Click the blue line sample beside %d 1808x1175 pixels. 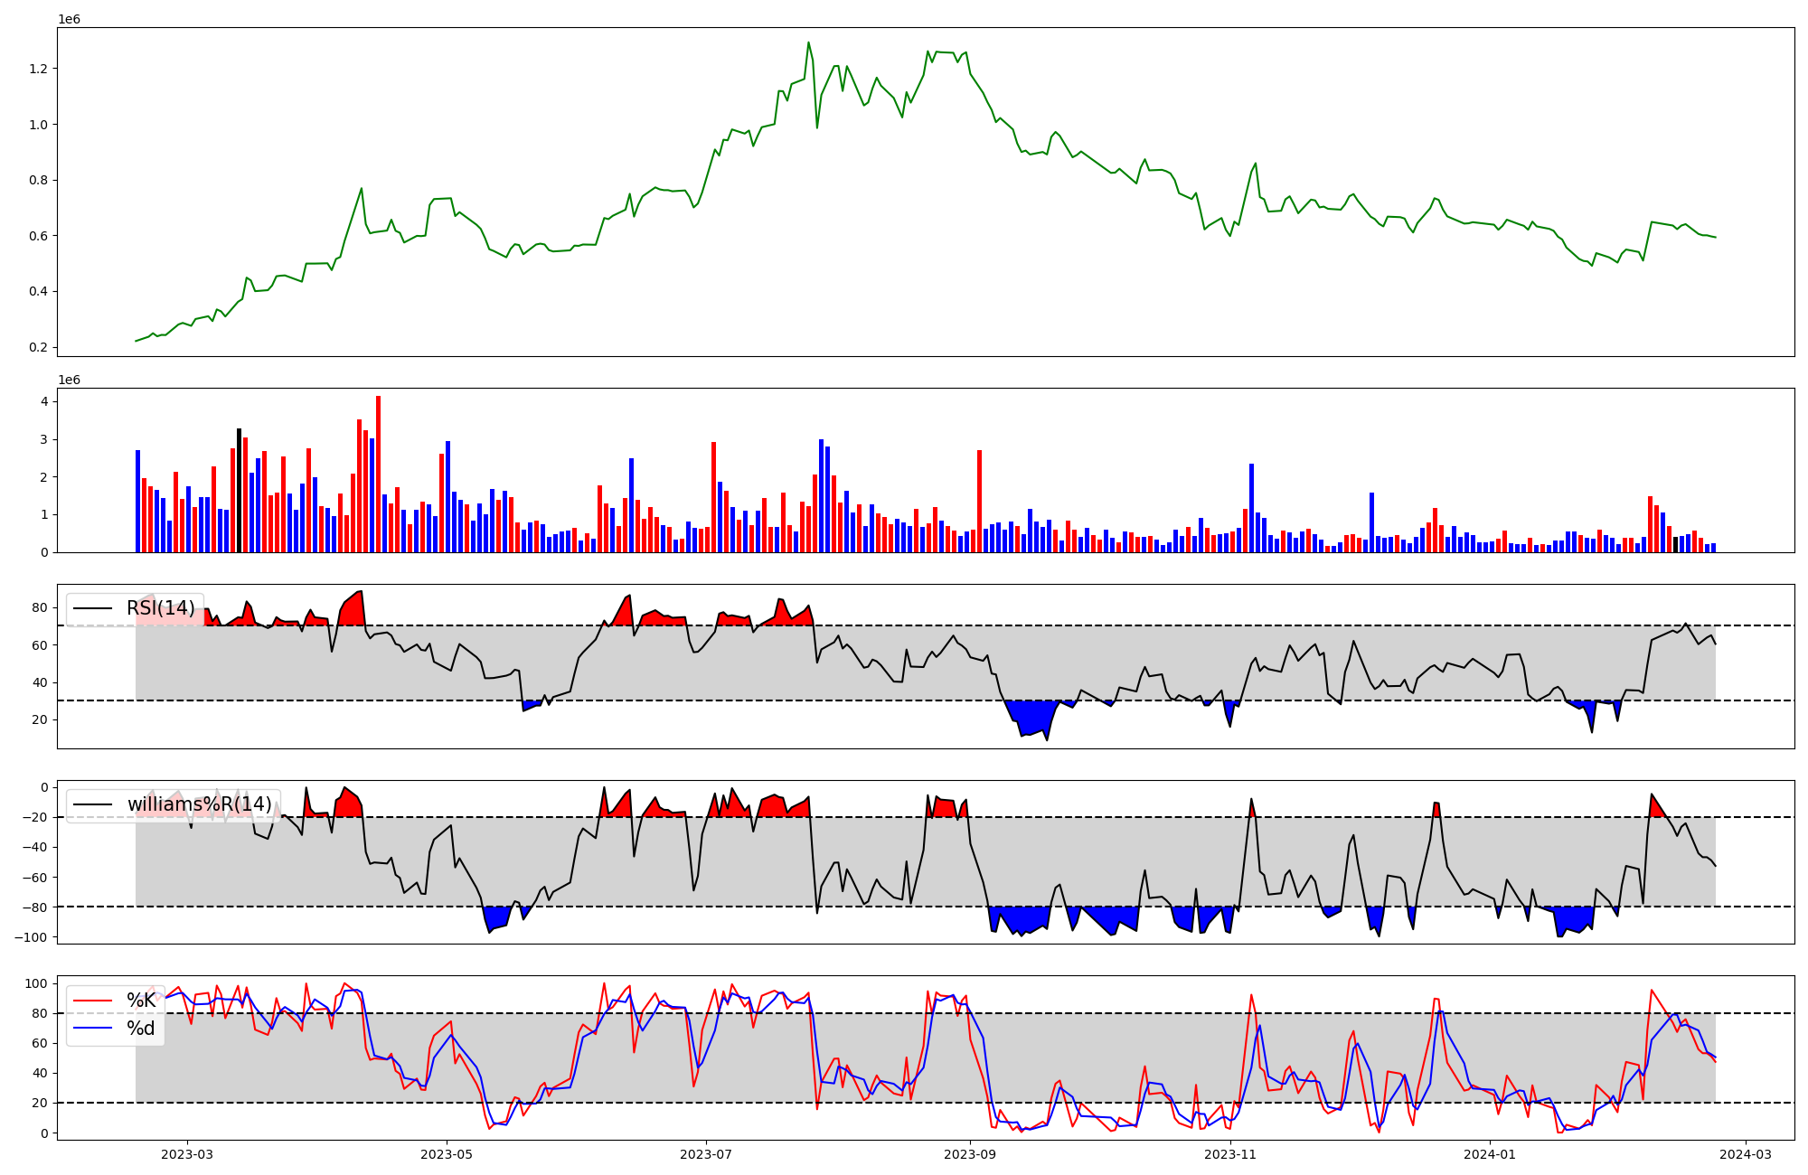pyautogui.click(x=92, y=1029)
